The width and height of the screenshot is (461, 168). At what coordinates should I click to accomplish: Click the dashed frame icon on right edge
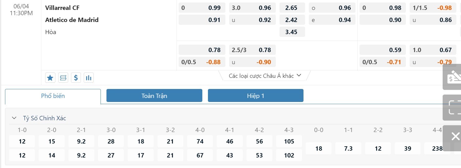click(x=453, y=108)
